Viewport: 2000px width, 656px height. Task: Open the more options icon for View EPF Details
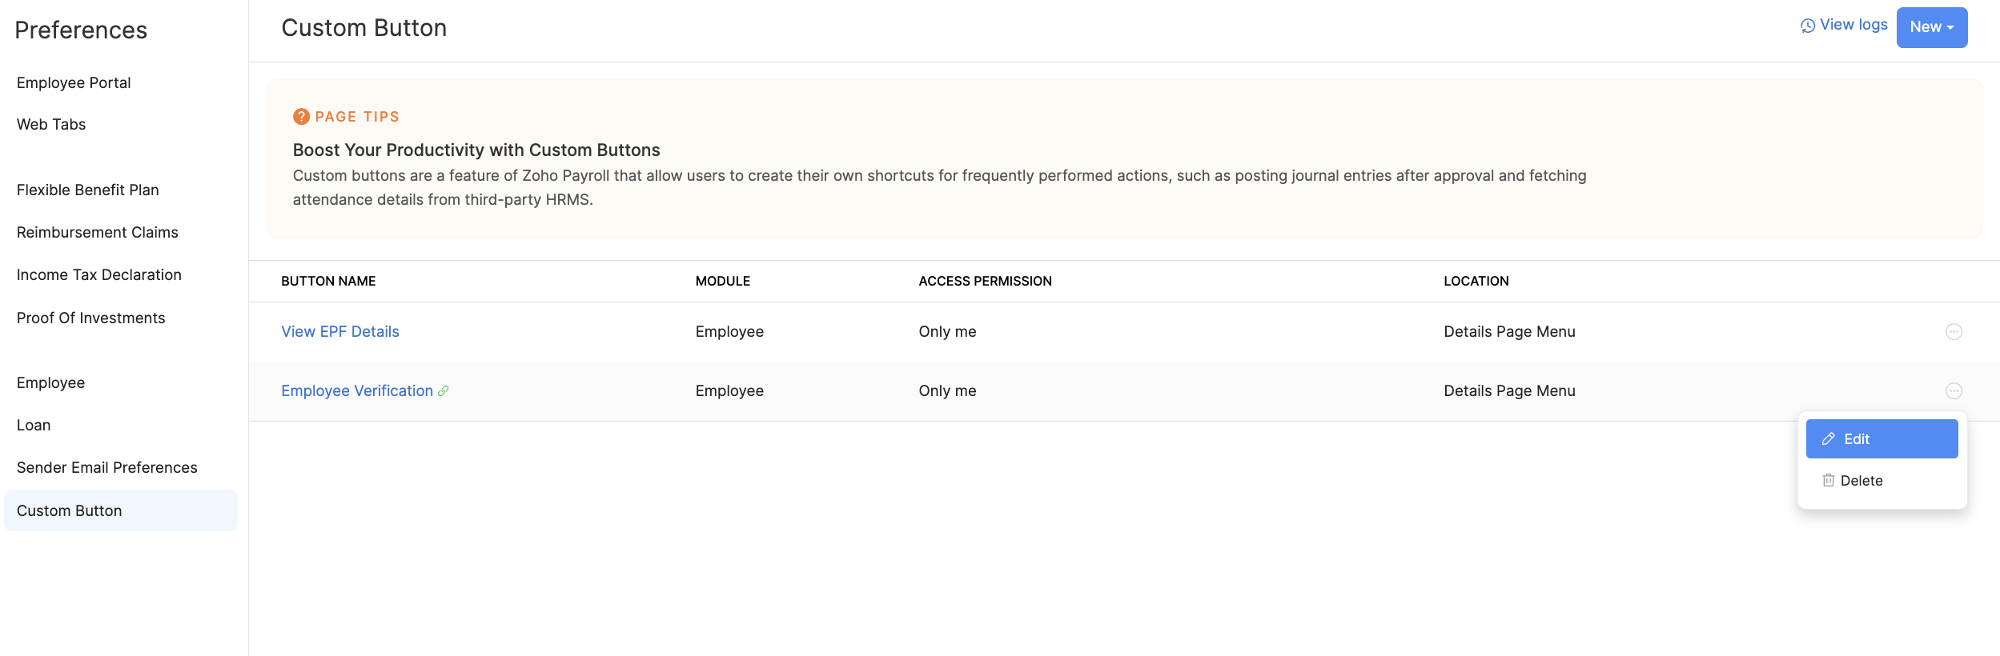pos(1954,332)
